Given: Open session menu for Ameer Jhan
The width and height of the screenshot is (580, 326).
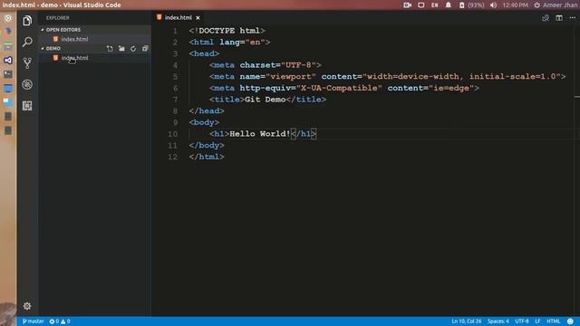Looking at the screenshot, I should [556, 5].
